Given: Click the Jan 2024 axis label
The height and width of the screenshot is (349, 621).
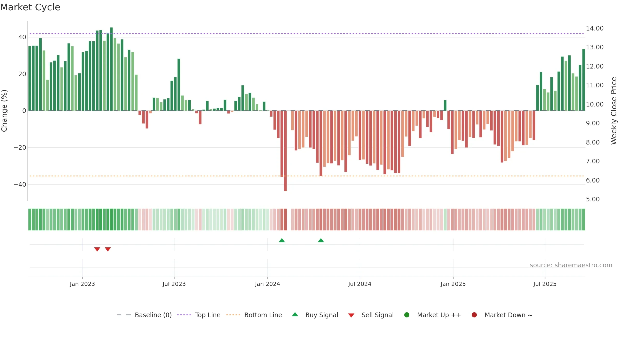Looking at the screenshot, I should 268,284.
